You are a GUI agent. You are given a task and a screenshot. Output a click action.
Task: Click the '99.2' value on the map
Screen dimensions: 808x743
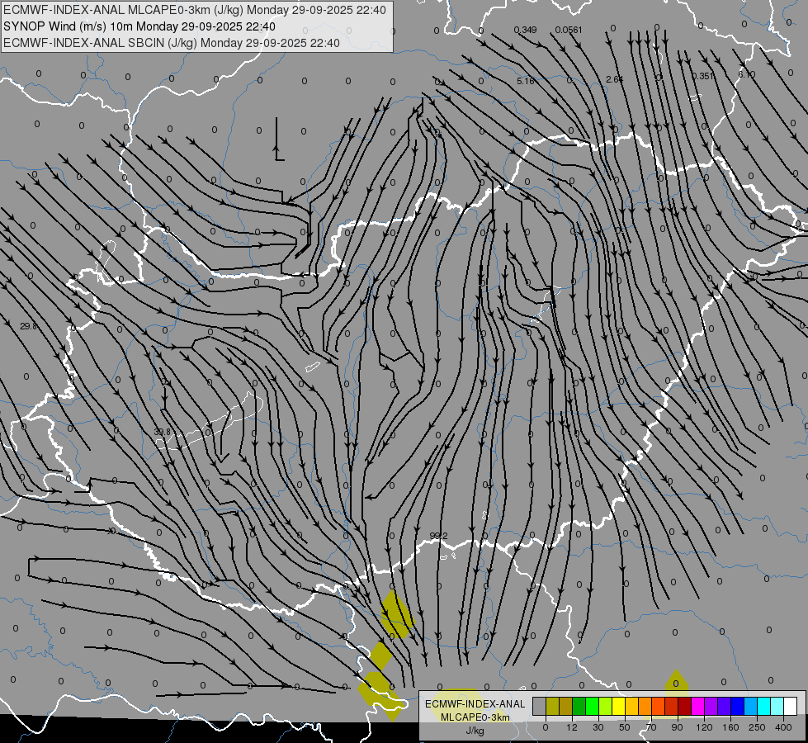pos(438,537)
